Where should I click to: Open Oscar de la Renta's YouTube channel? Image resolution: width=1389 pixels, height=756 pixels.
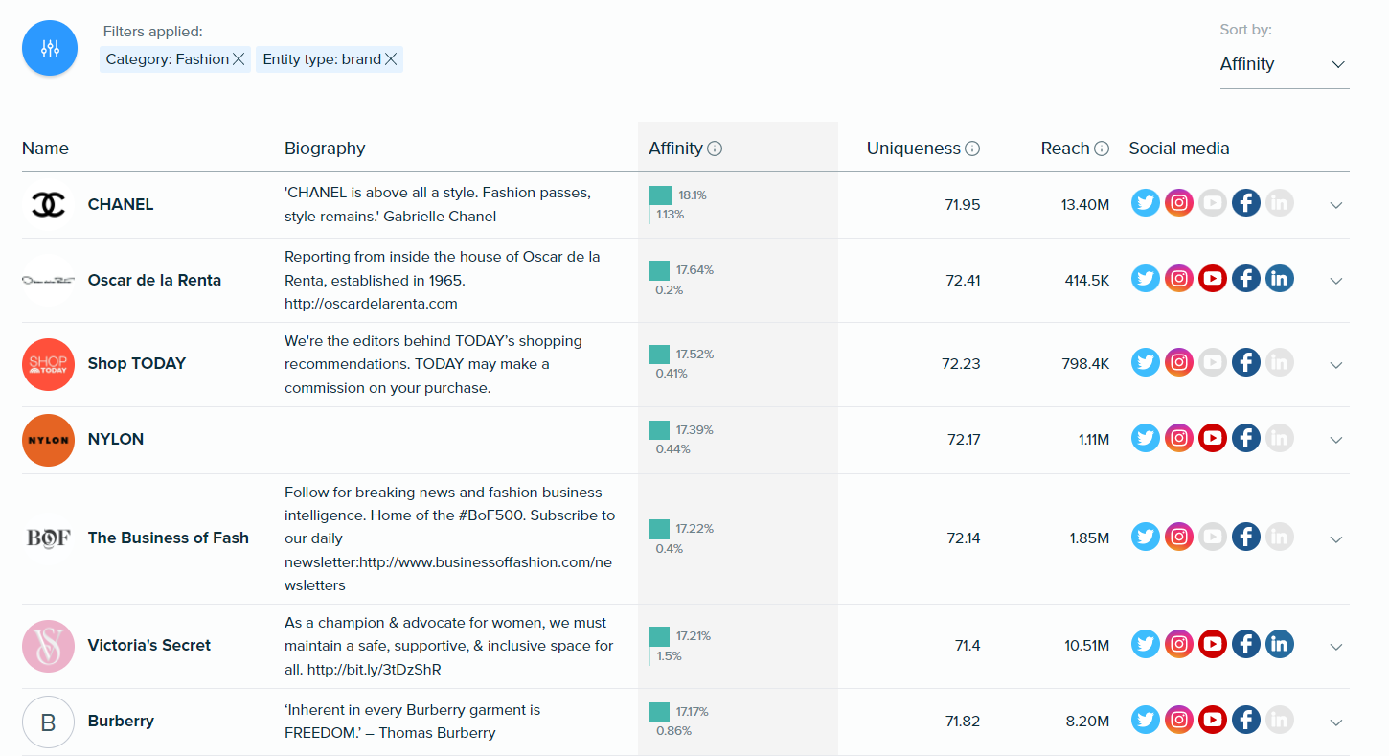(x=1213, y=279)
